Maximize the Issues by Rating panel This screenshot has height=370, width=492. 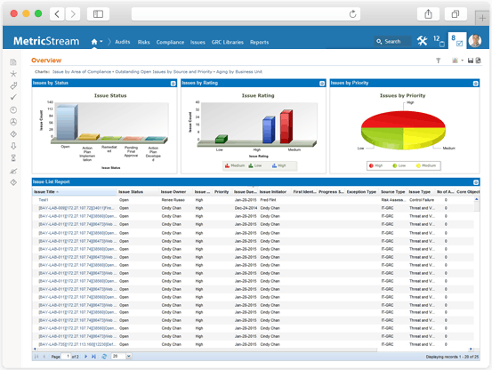tap(322, 84)
